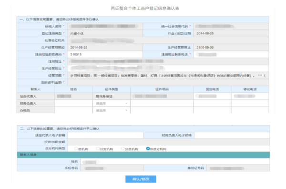Click the 法定代表人 固定电话 input cell
286x189 pixels.
pos(212,96)
